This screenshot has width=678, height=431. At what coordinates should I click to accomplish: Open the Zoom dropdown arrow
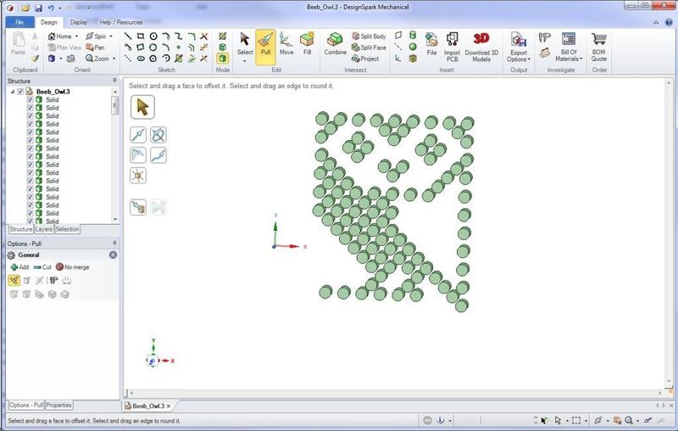(114, 59)
